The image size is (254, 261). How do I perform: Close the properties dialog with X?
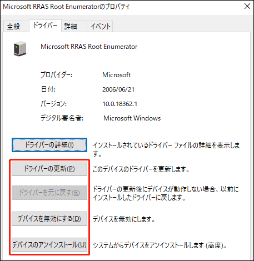click(x=247, y=7)
